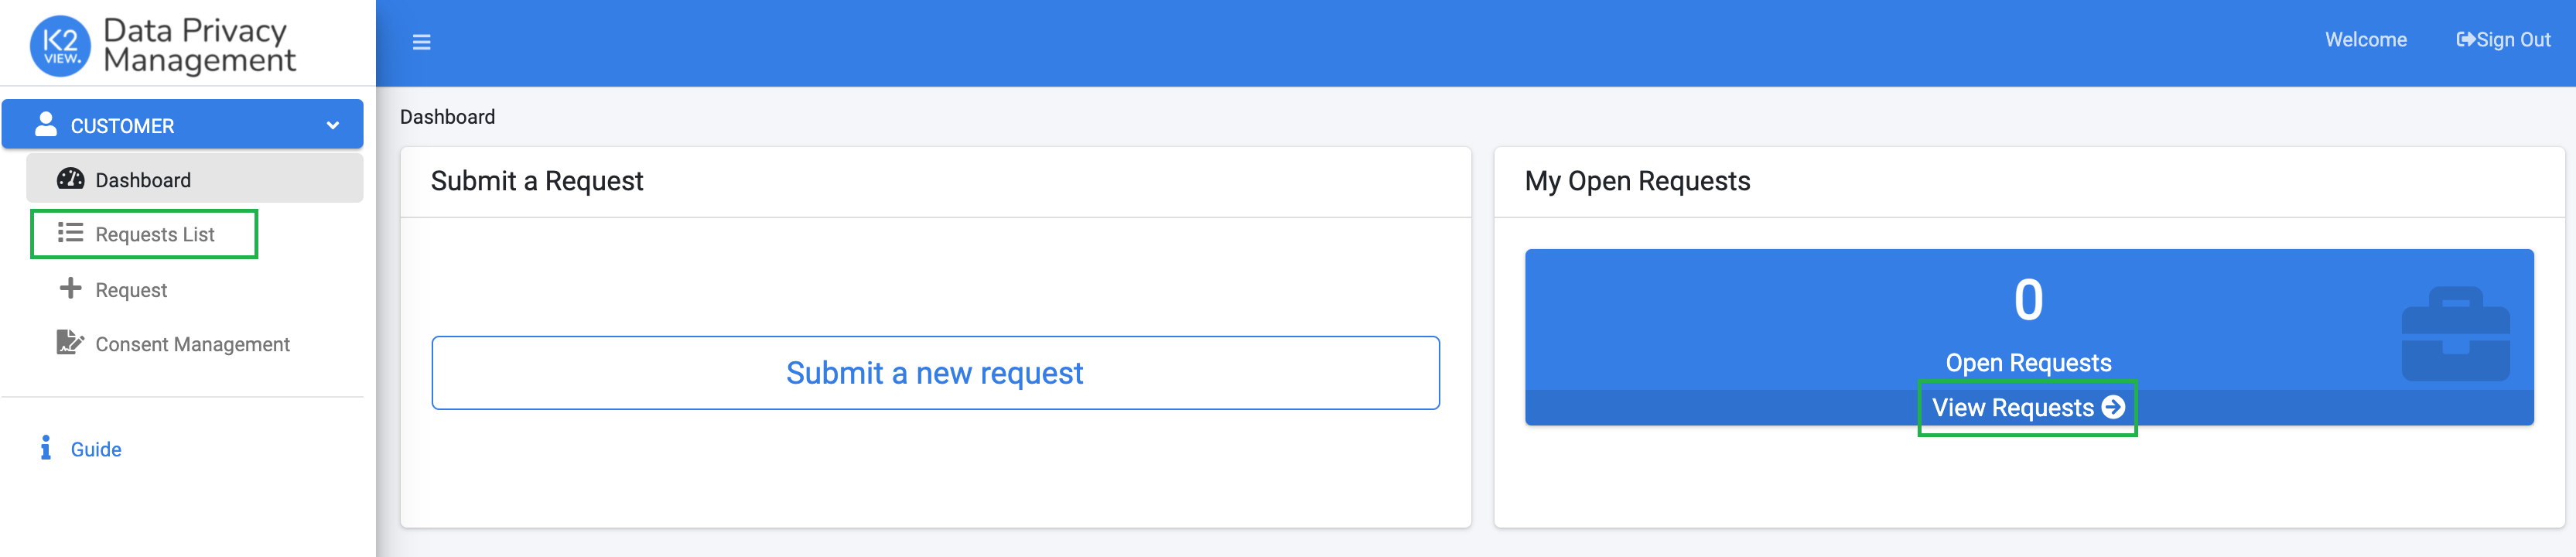Click the arrow icon on View Requests

click(x=2113, y=407)
